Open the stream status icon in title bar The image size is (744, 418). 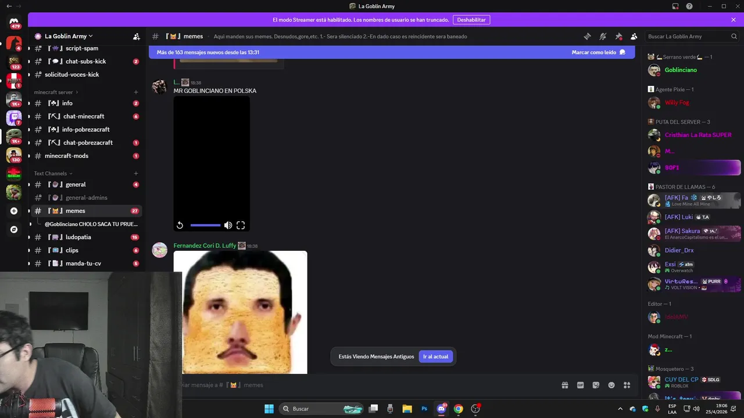[x=675, y=6]
